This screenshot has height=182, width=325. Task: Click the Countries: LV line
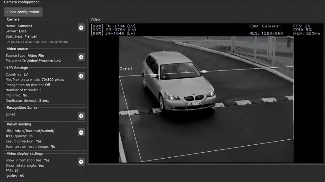pyautogui.click(x=17, y=74)
